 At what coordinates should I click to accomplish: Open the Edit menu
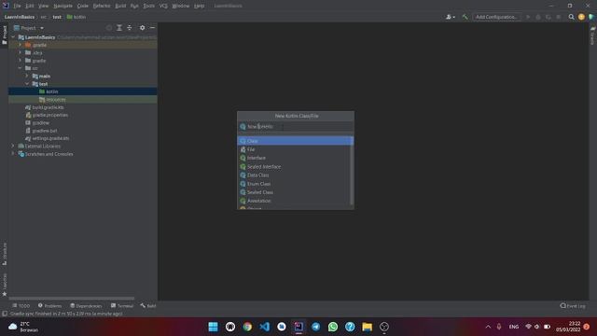(x=30, y=6)
